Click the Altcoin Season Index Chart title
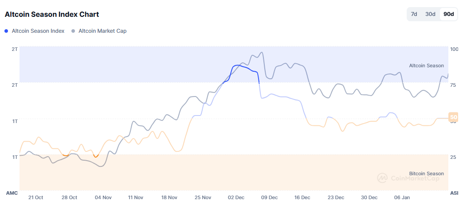Viewport: 463px width, 212px height. [x=52, y=14]
